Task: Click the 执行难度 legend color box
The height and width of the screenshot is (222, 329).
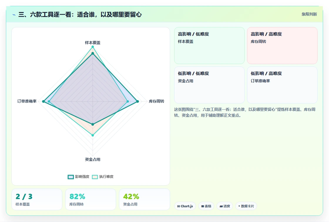Action: point(95,177)
